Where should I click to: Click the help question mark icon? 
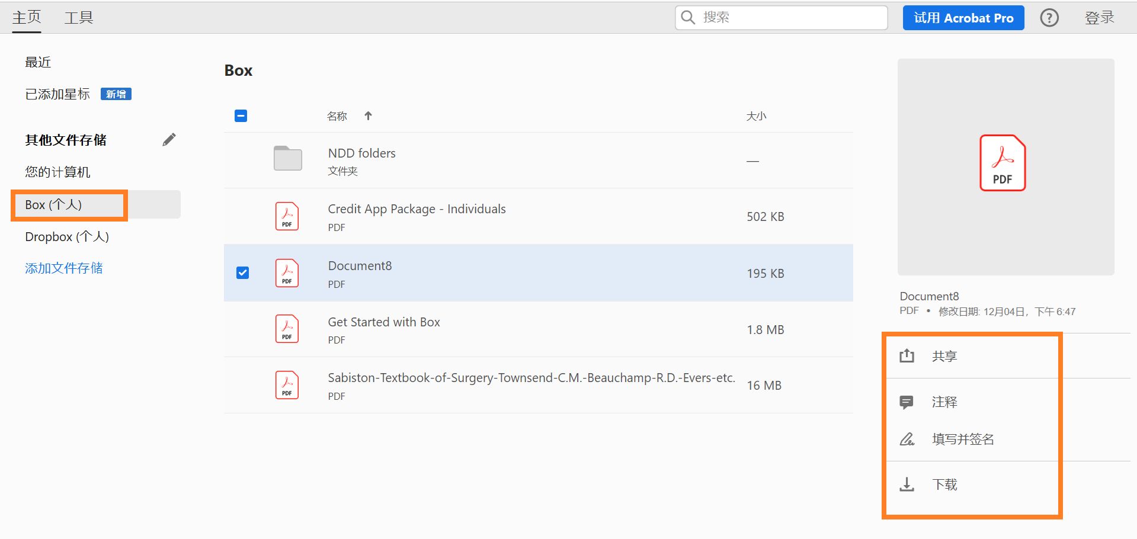click(x=1049, y=18)
